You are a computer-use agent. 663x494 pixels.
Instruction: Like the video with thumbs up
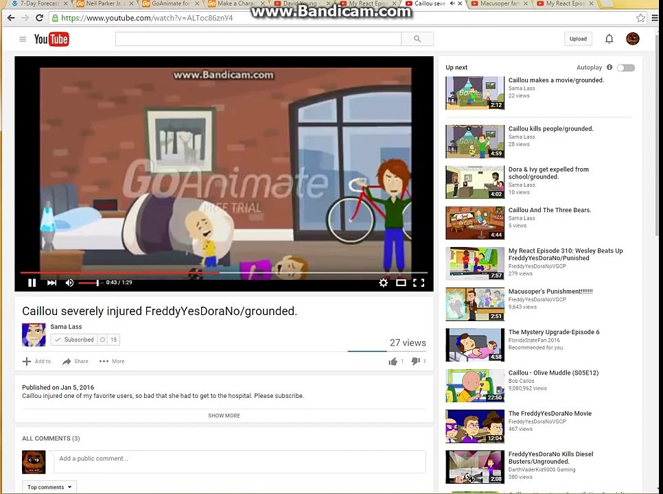[x=393, y=362]
